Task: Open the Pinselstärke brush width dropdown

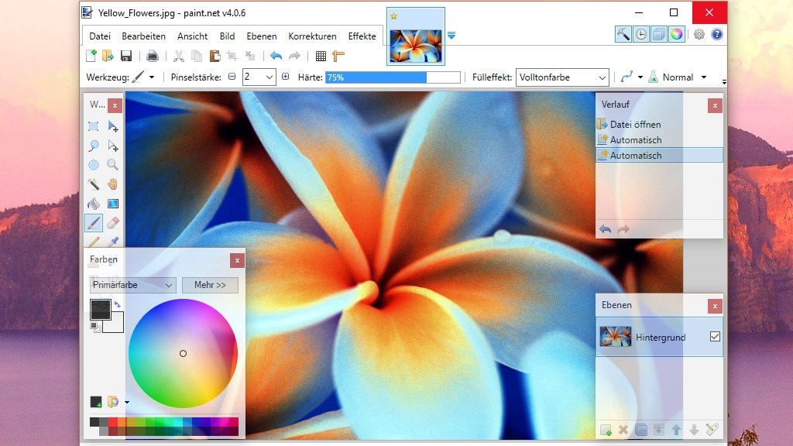Action: click(269, 77)
